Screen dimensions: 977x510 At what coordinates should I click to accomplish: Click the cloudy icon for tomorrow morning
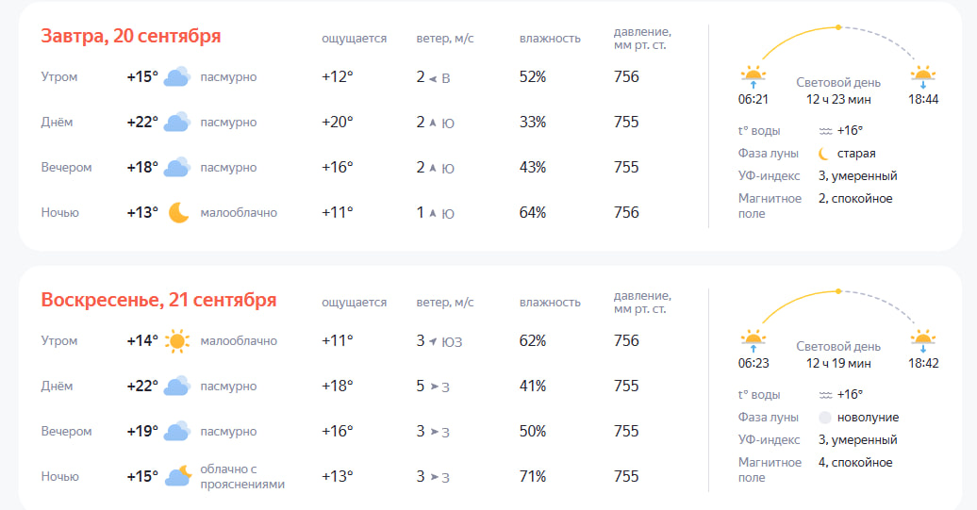tap(177, 77)
